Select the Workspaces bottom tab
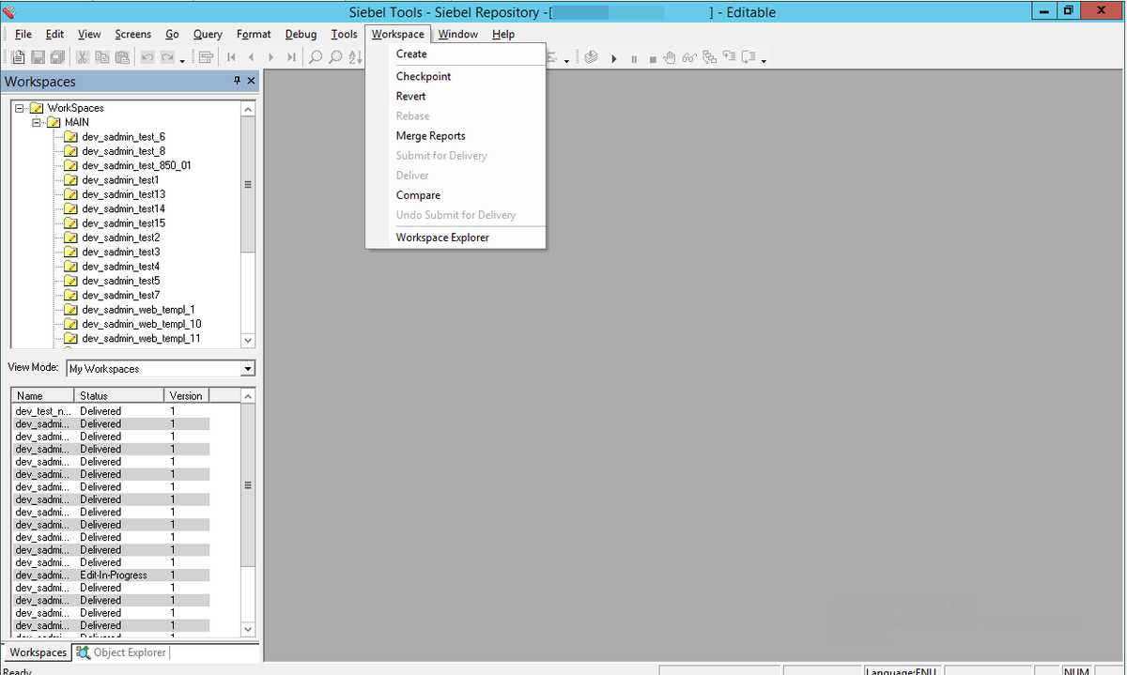This screenshot has width=1127, height=675. 38,652
